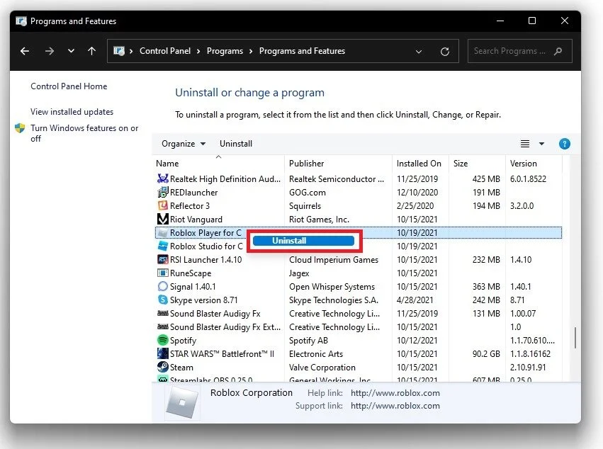Click version 6.0.1.8522 cell

[528, 179]
